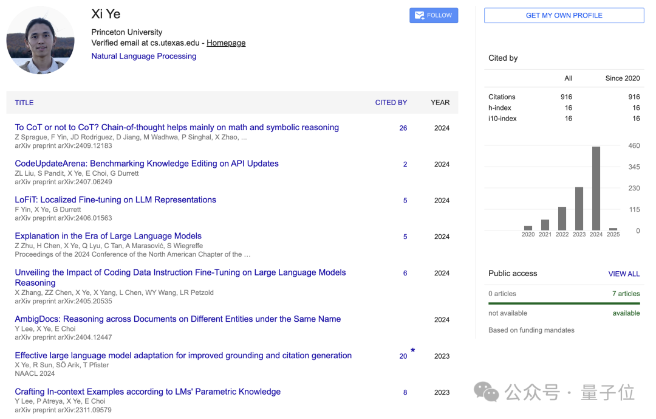Open the Homepage link
This screenshot has width=656, height=419.
pyautogui.click(x=226, y=43)
